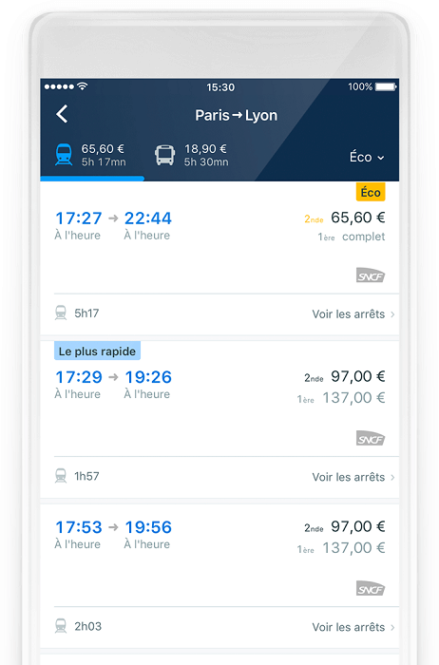This screenshot has width=439, height=665.
Task: Choose the 2nde 97,00 € fare on 17:53
Action: 344,526
